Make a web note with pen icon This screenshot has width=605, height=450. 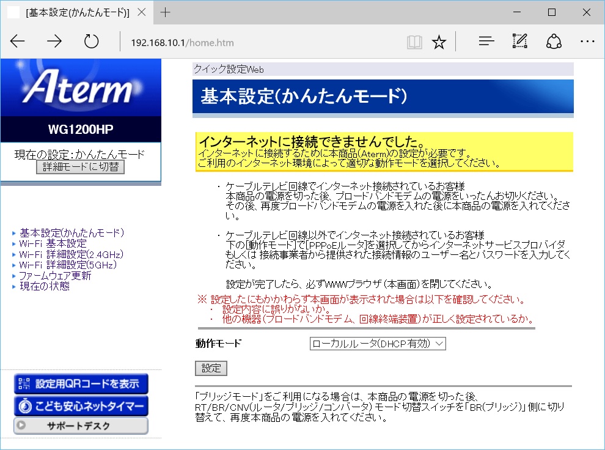[x=519, y=41]
